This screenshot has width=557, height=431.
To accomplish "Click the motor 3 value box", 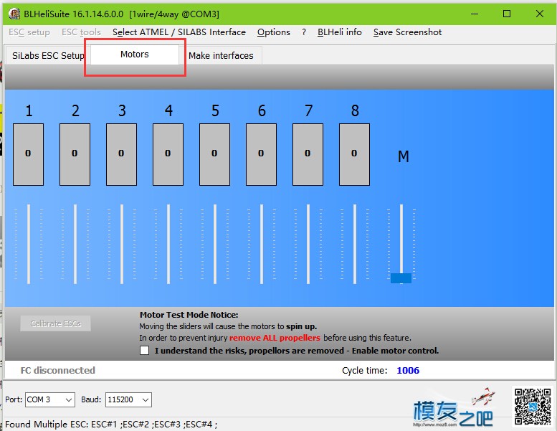I will (121, 155).
